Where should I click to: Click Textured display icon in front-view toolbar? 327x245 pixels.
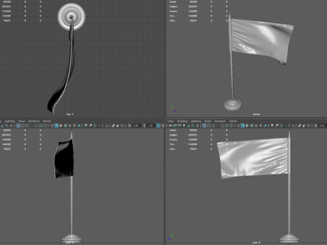coord(70,125)
